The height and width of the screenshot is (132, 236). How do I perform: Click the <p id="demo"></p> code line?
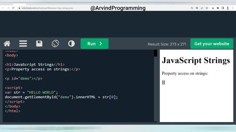click(24, 78)
